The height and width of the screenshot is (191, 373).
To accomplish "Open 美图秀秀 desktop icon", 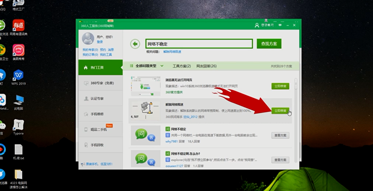I will tap(18, 52).
